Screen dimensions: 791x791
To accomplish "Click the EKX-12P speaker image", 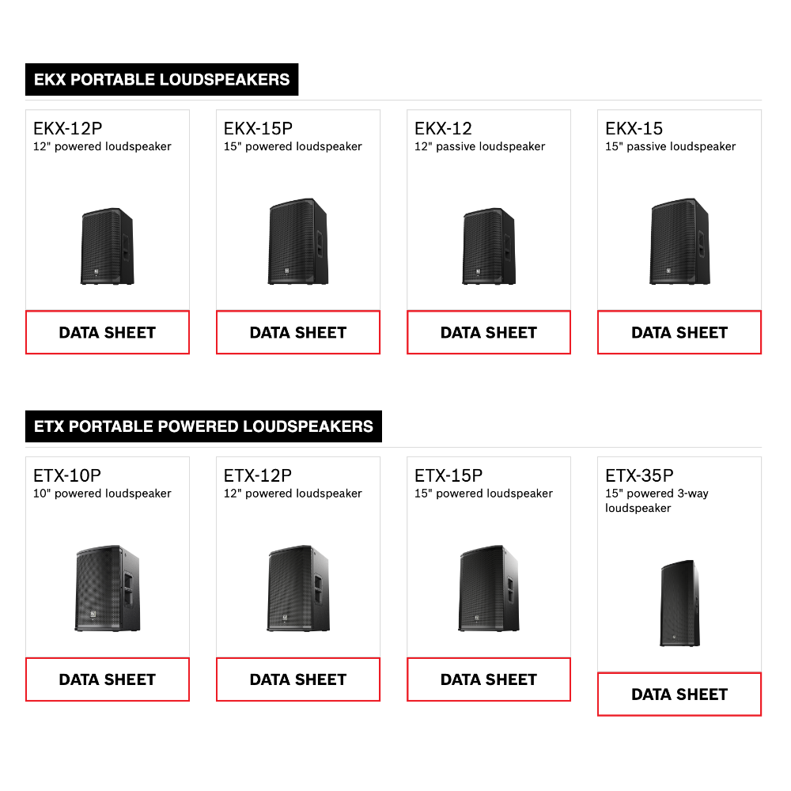I will click(108, 246).
